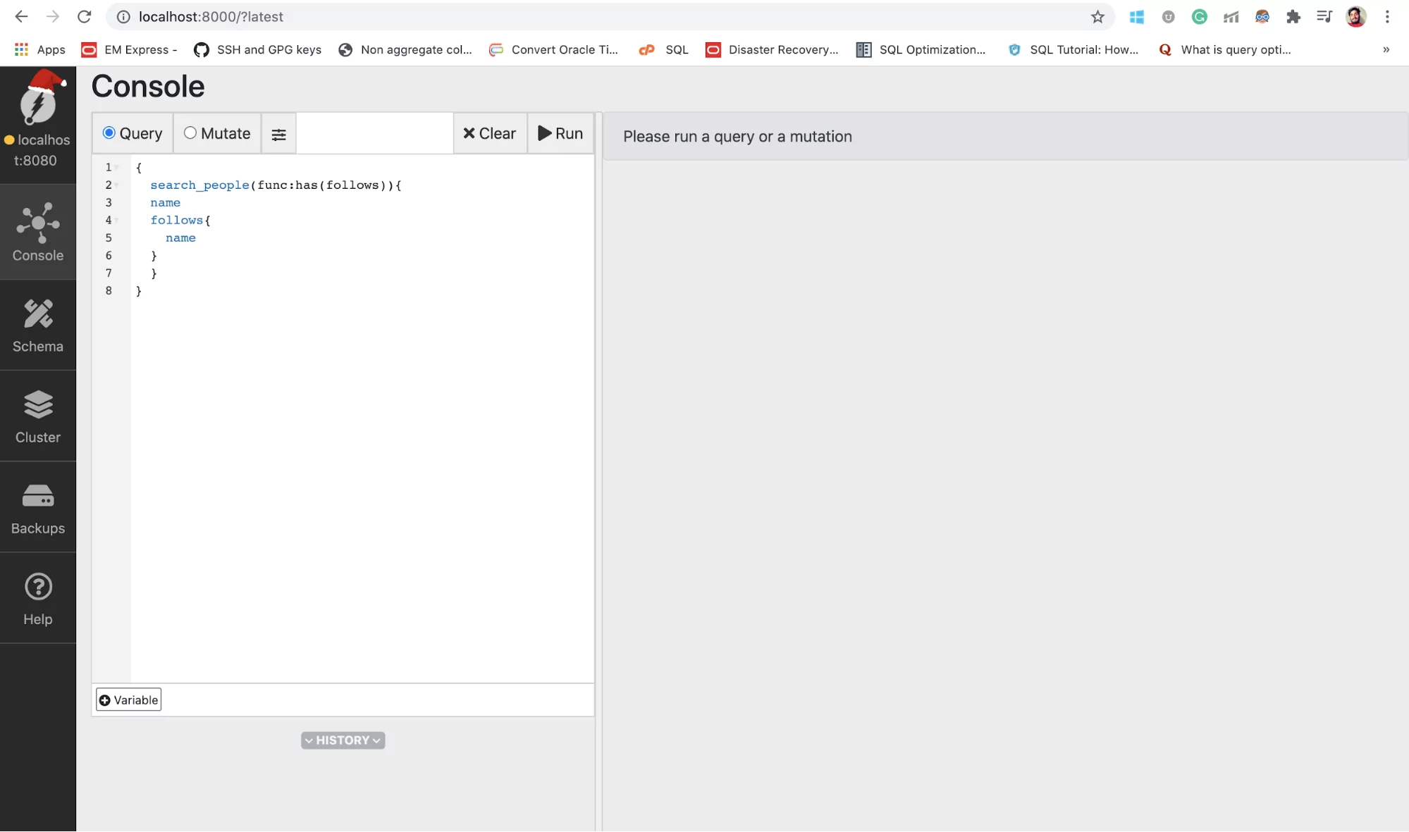This screenshot has width=1409, height=832.
Task: Select the Mutate radio button
Action: coord(190,133)
